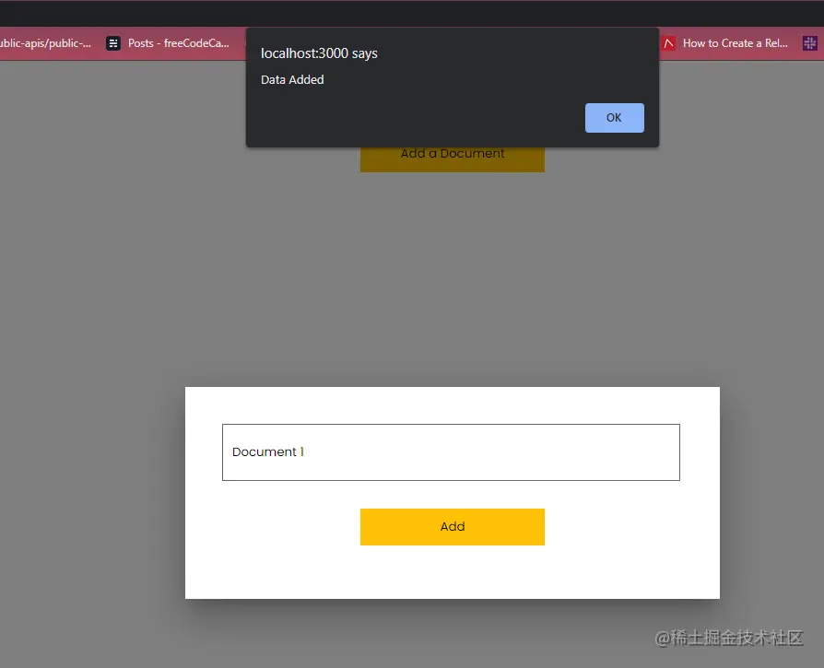Click the red favicon on the How to Create tab

click(x=666, y=42)
